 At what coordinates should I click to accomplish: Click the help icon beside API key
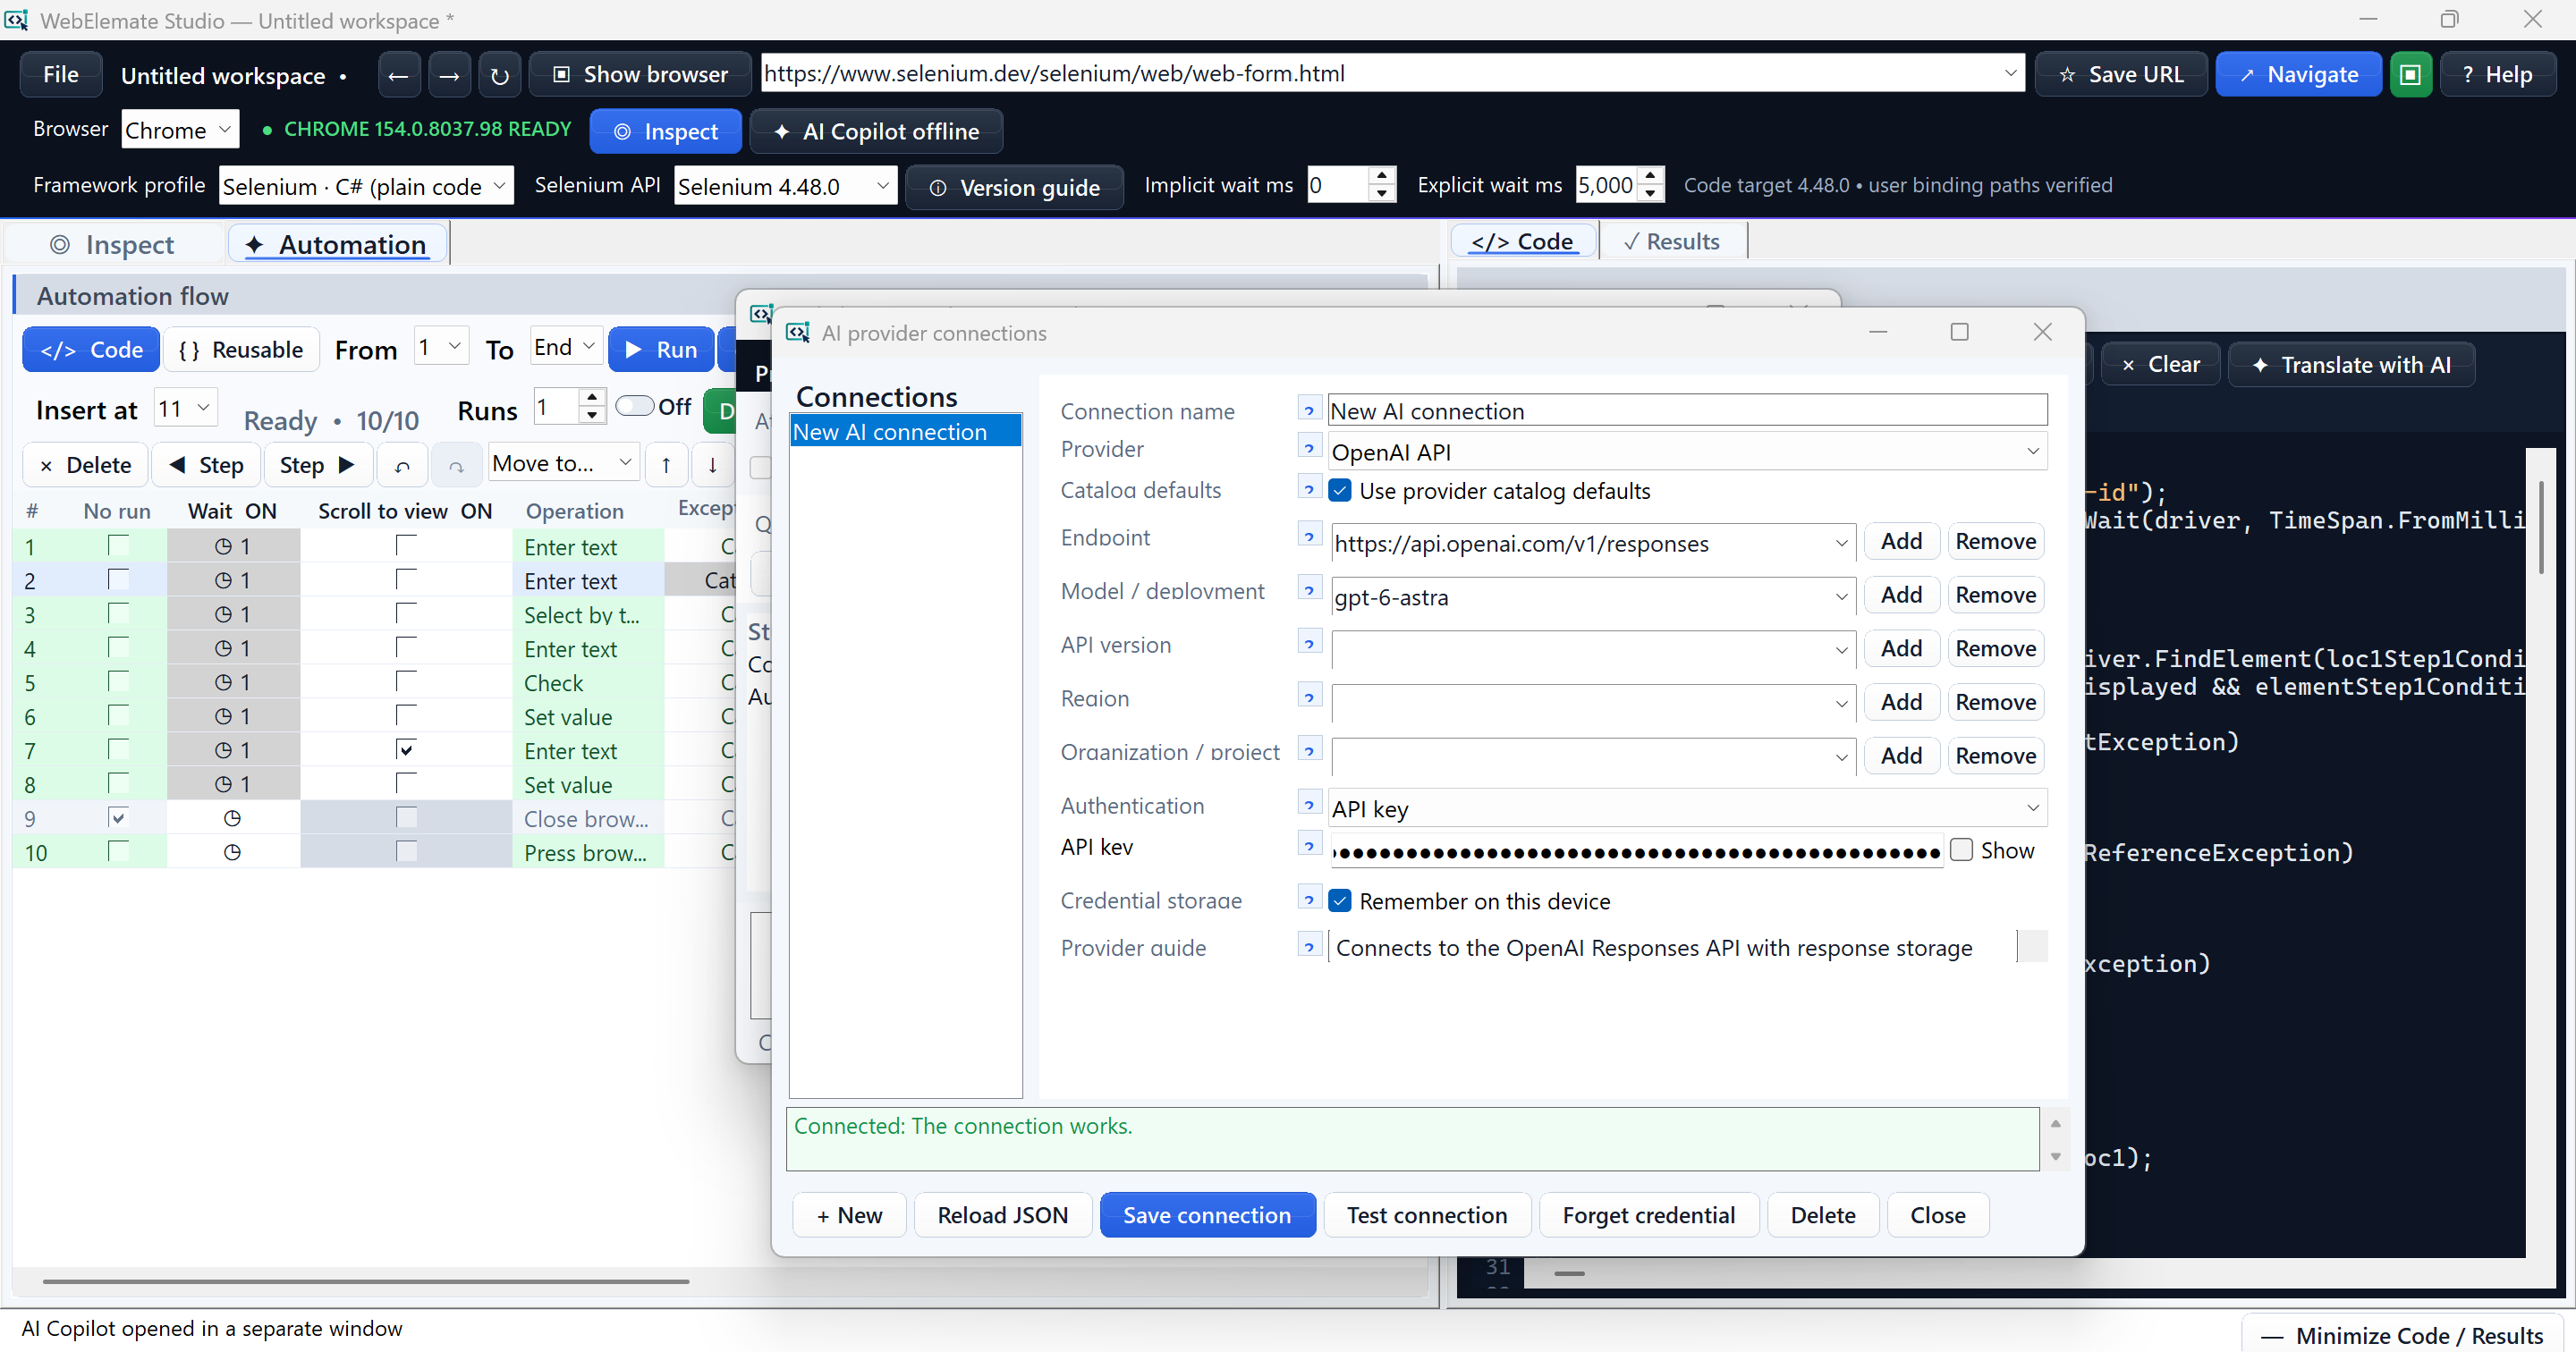[1309, 846]
